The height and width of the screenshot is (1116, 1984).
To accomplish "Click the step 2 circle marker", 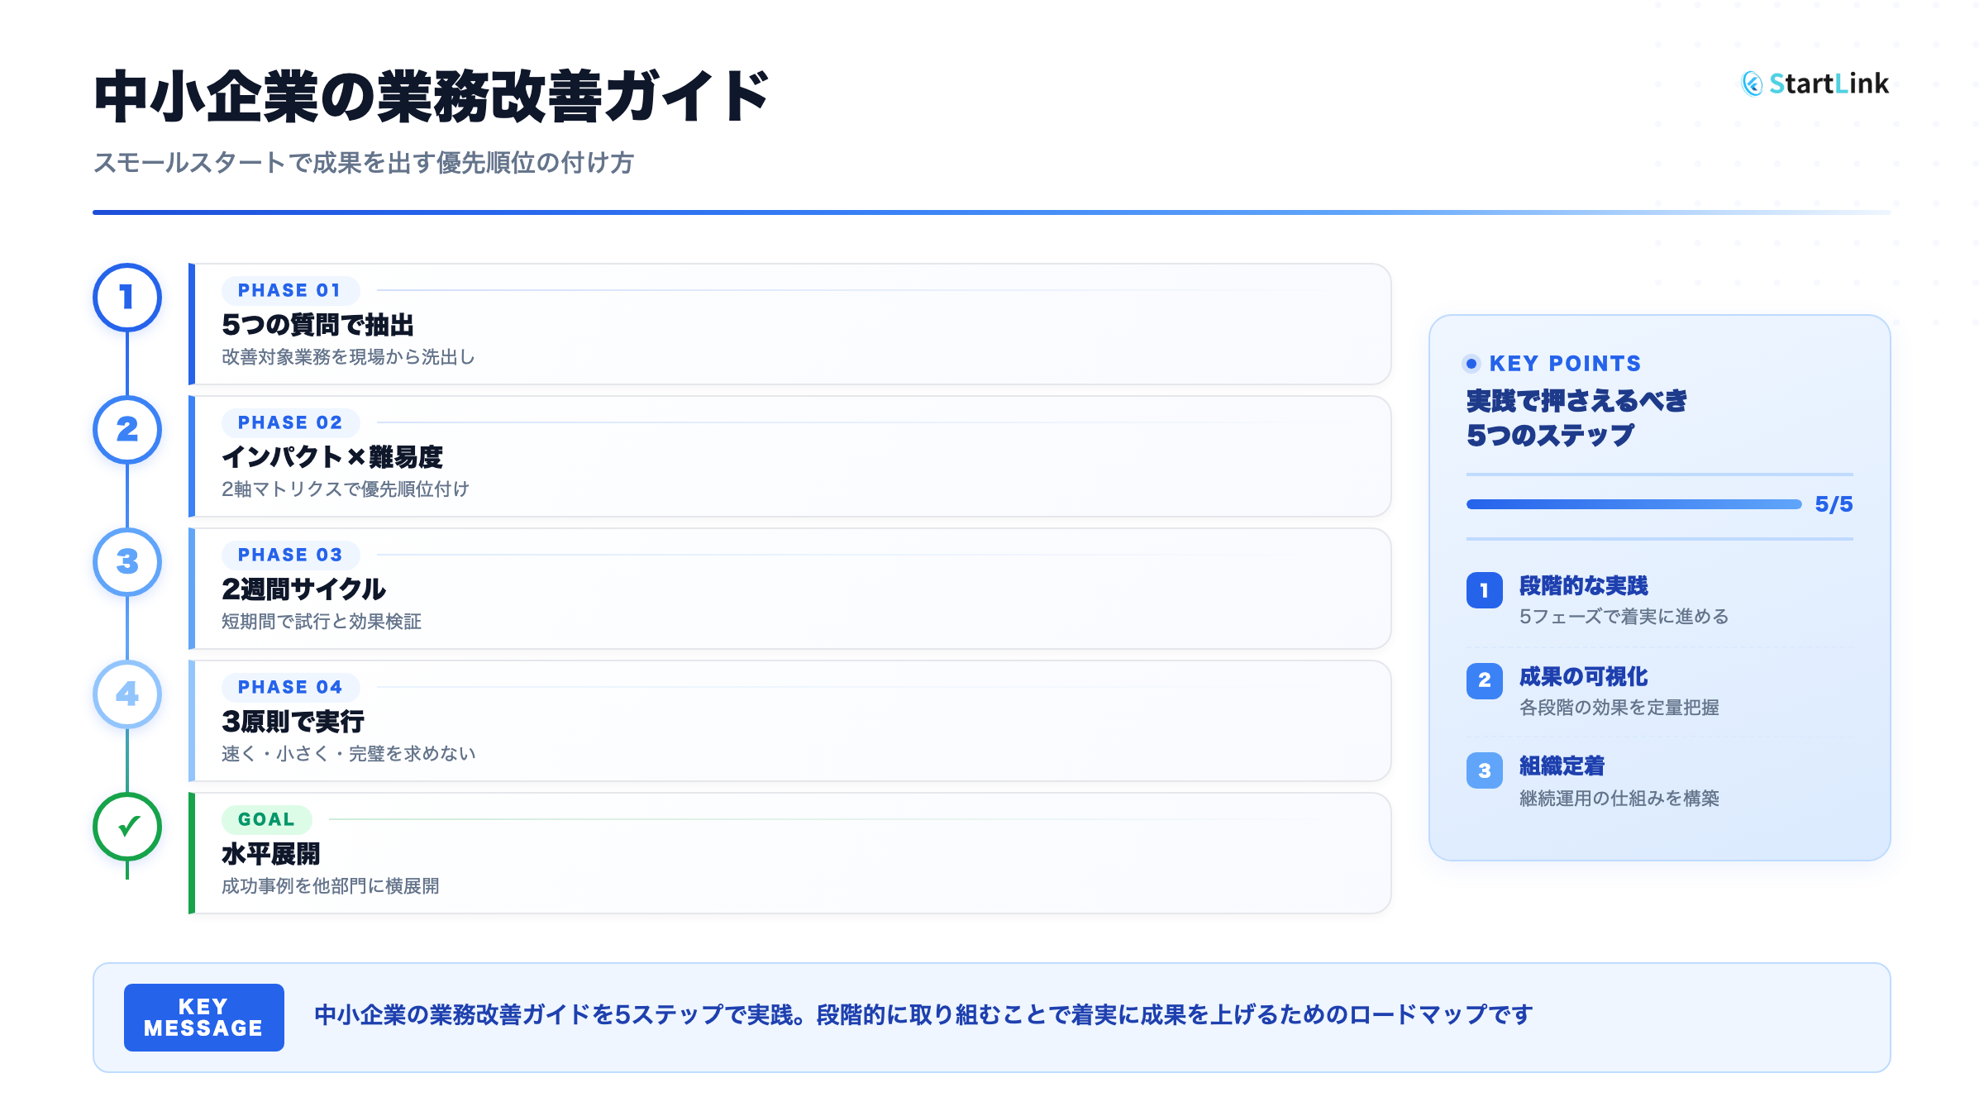I will coord(126,430).
